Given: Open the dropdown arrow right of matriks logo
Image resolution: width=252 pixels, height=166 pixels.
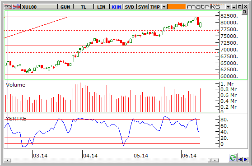Looking at the screenshot, I should [228, 7].
